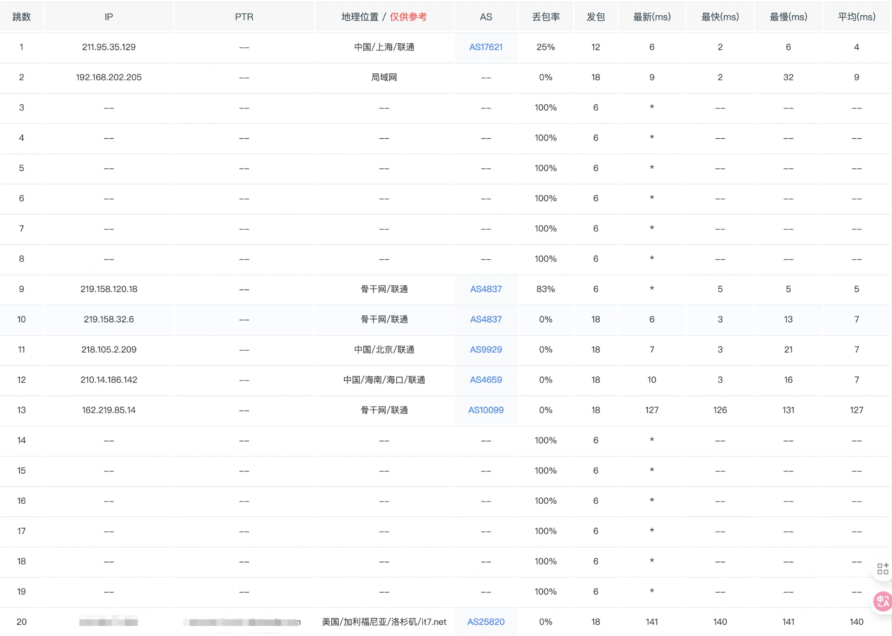Open the AS9929 link

pyautogui.click(x=485, y=349)
